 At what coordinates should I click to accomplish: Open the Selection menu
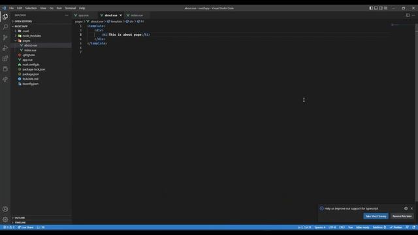[31, 8]
